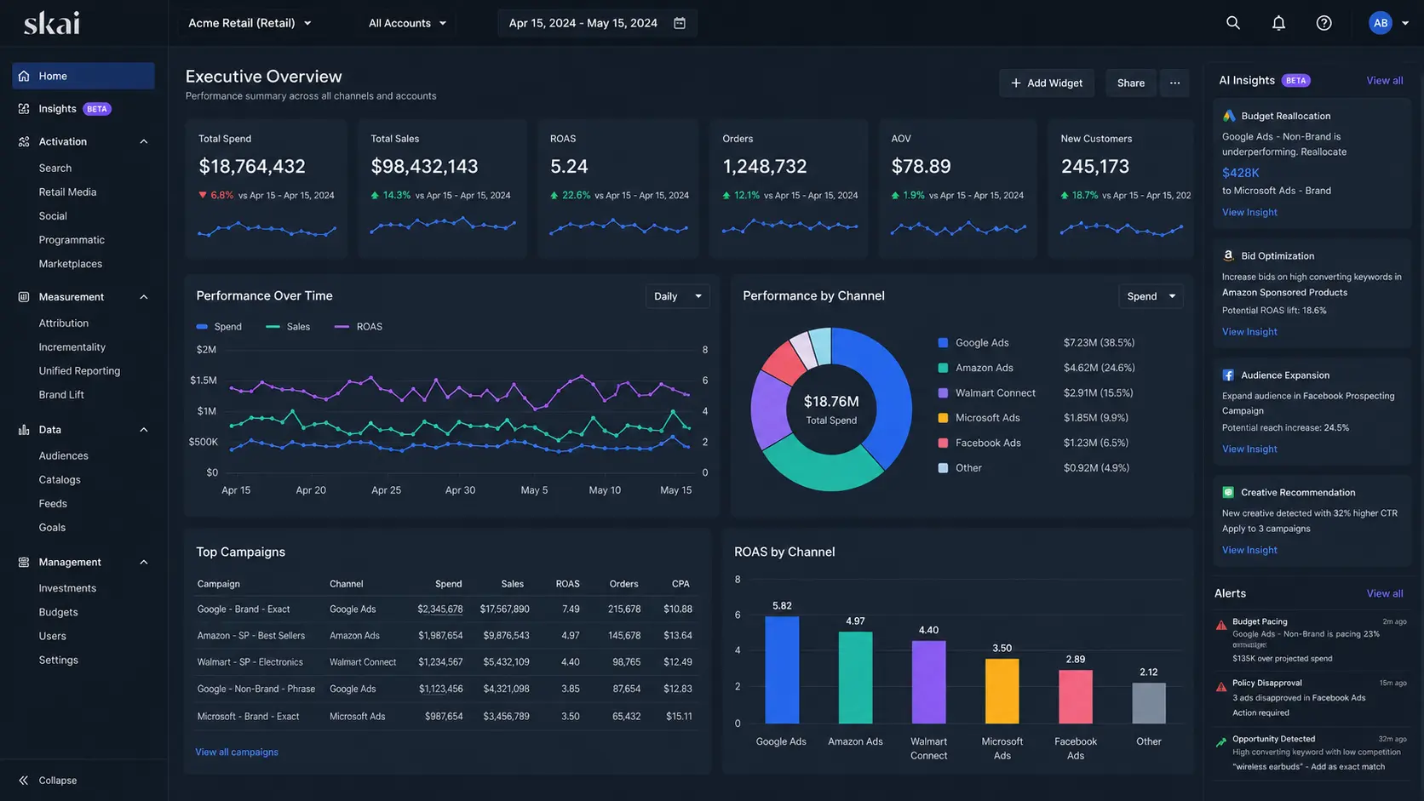The height and width of the screenshot is (801, 1424).
Task: Click the Opportunity Detected trend icon
Action: 1221,742
